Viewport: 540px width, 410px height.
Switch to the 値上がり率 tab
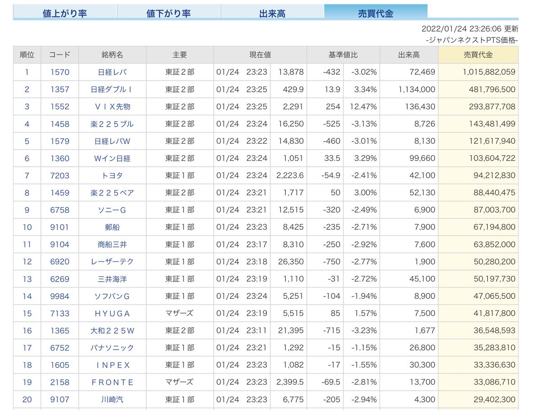tap(65, 12)
